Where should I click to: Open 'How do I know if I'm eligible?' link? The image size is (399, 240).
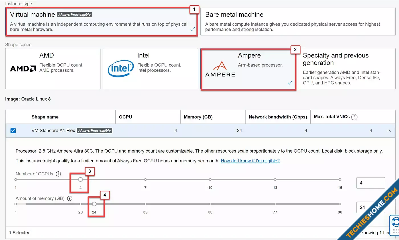point(250,161)
